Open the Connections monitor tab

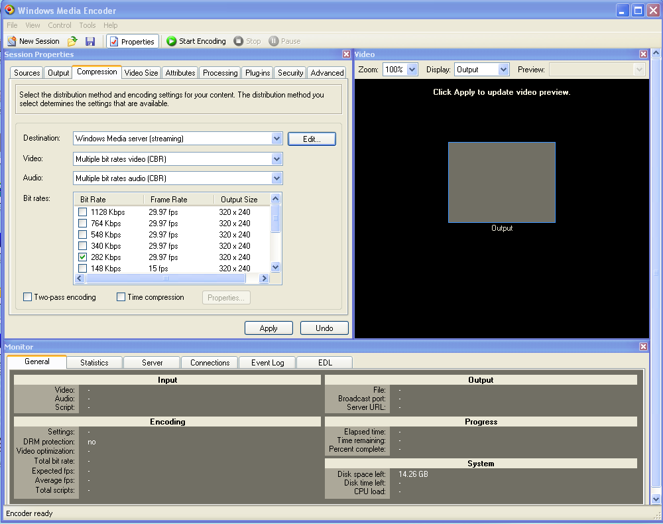[x=210, y=362]
